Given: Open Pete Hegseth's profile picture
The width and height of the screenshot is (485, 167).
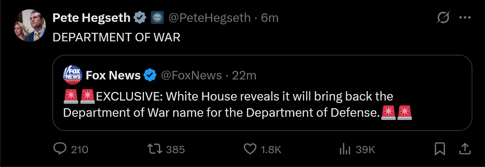Looking at the screenshot, I should coord(30,25).
